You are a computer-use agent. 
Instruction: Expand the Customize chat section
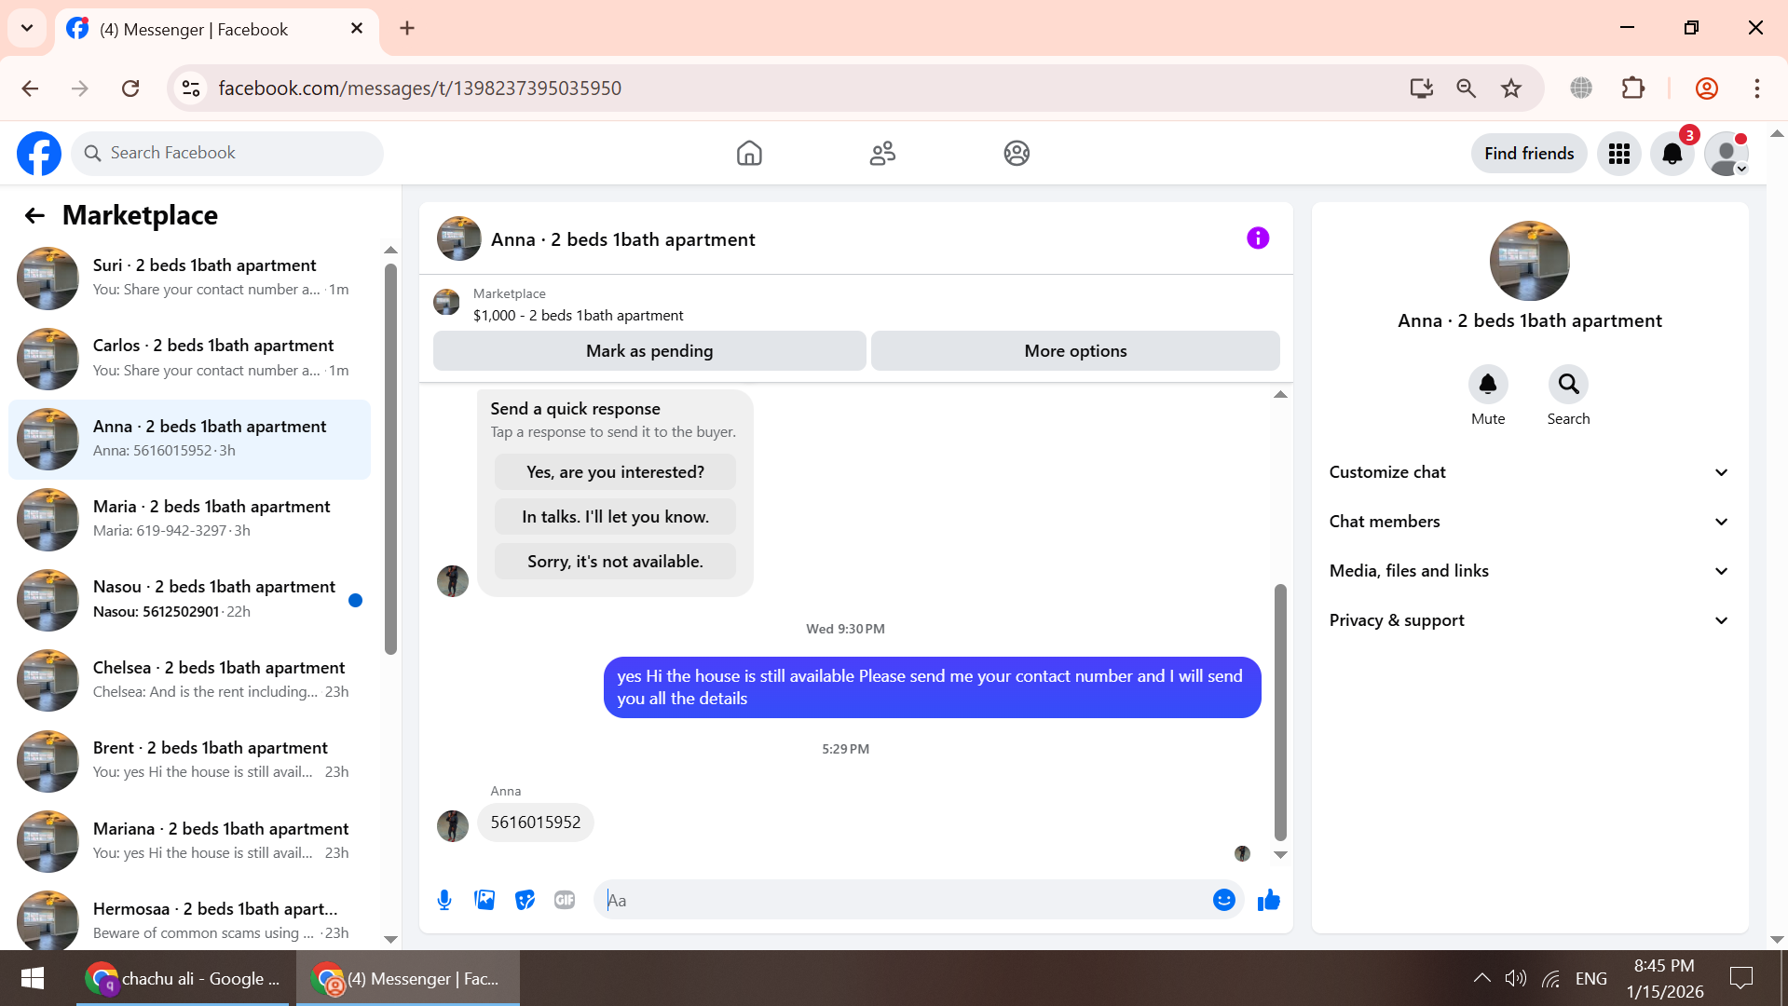(x=1529, y=472)
